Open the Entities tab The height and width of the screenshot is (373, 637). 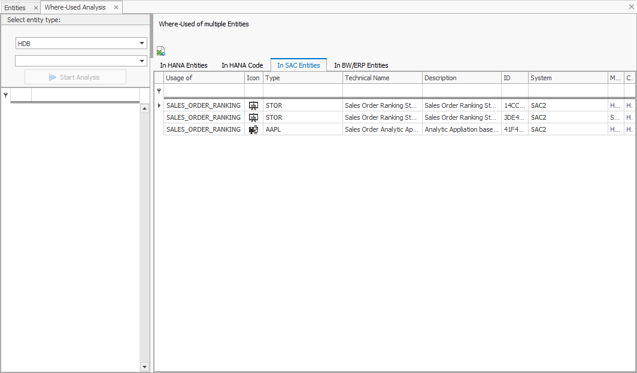click(x=17, y=8)
